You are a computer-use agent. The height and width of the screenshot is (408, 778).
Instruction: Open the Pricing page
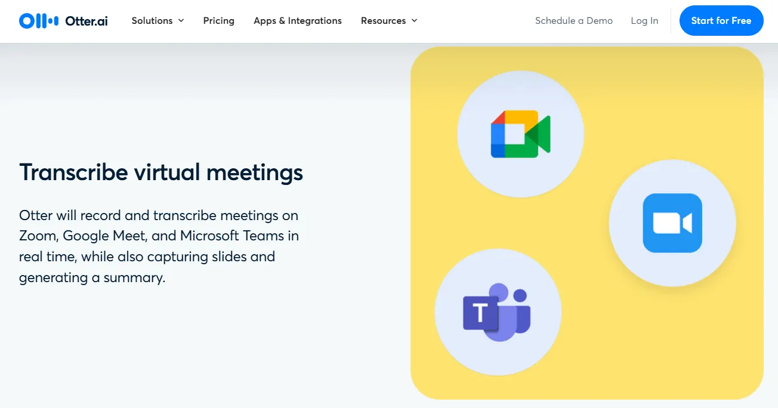tap(218, 20)
